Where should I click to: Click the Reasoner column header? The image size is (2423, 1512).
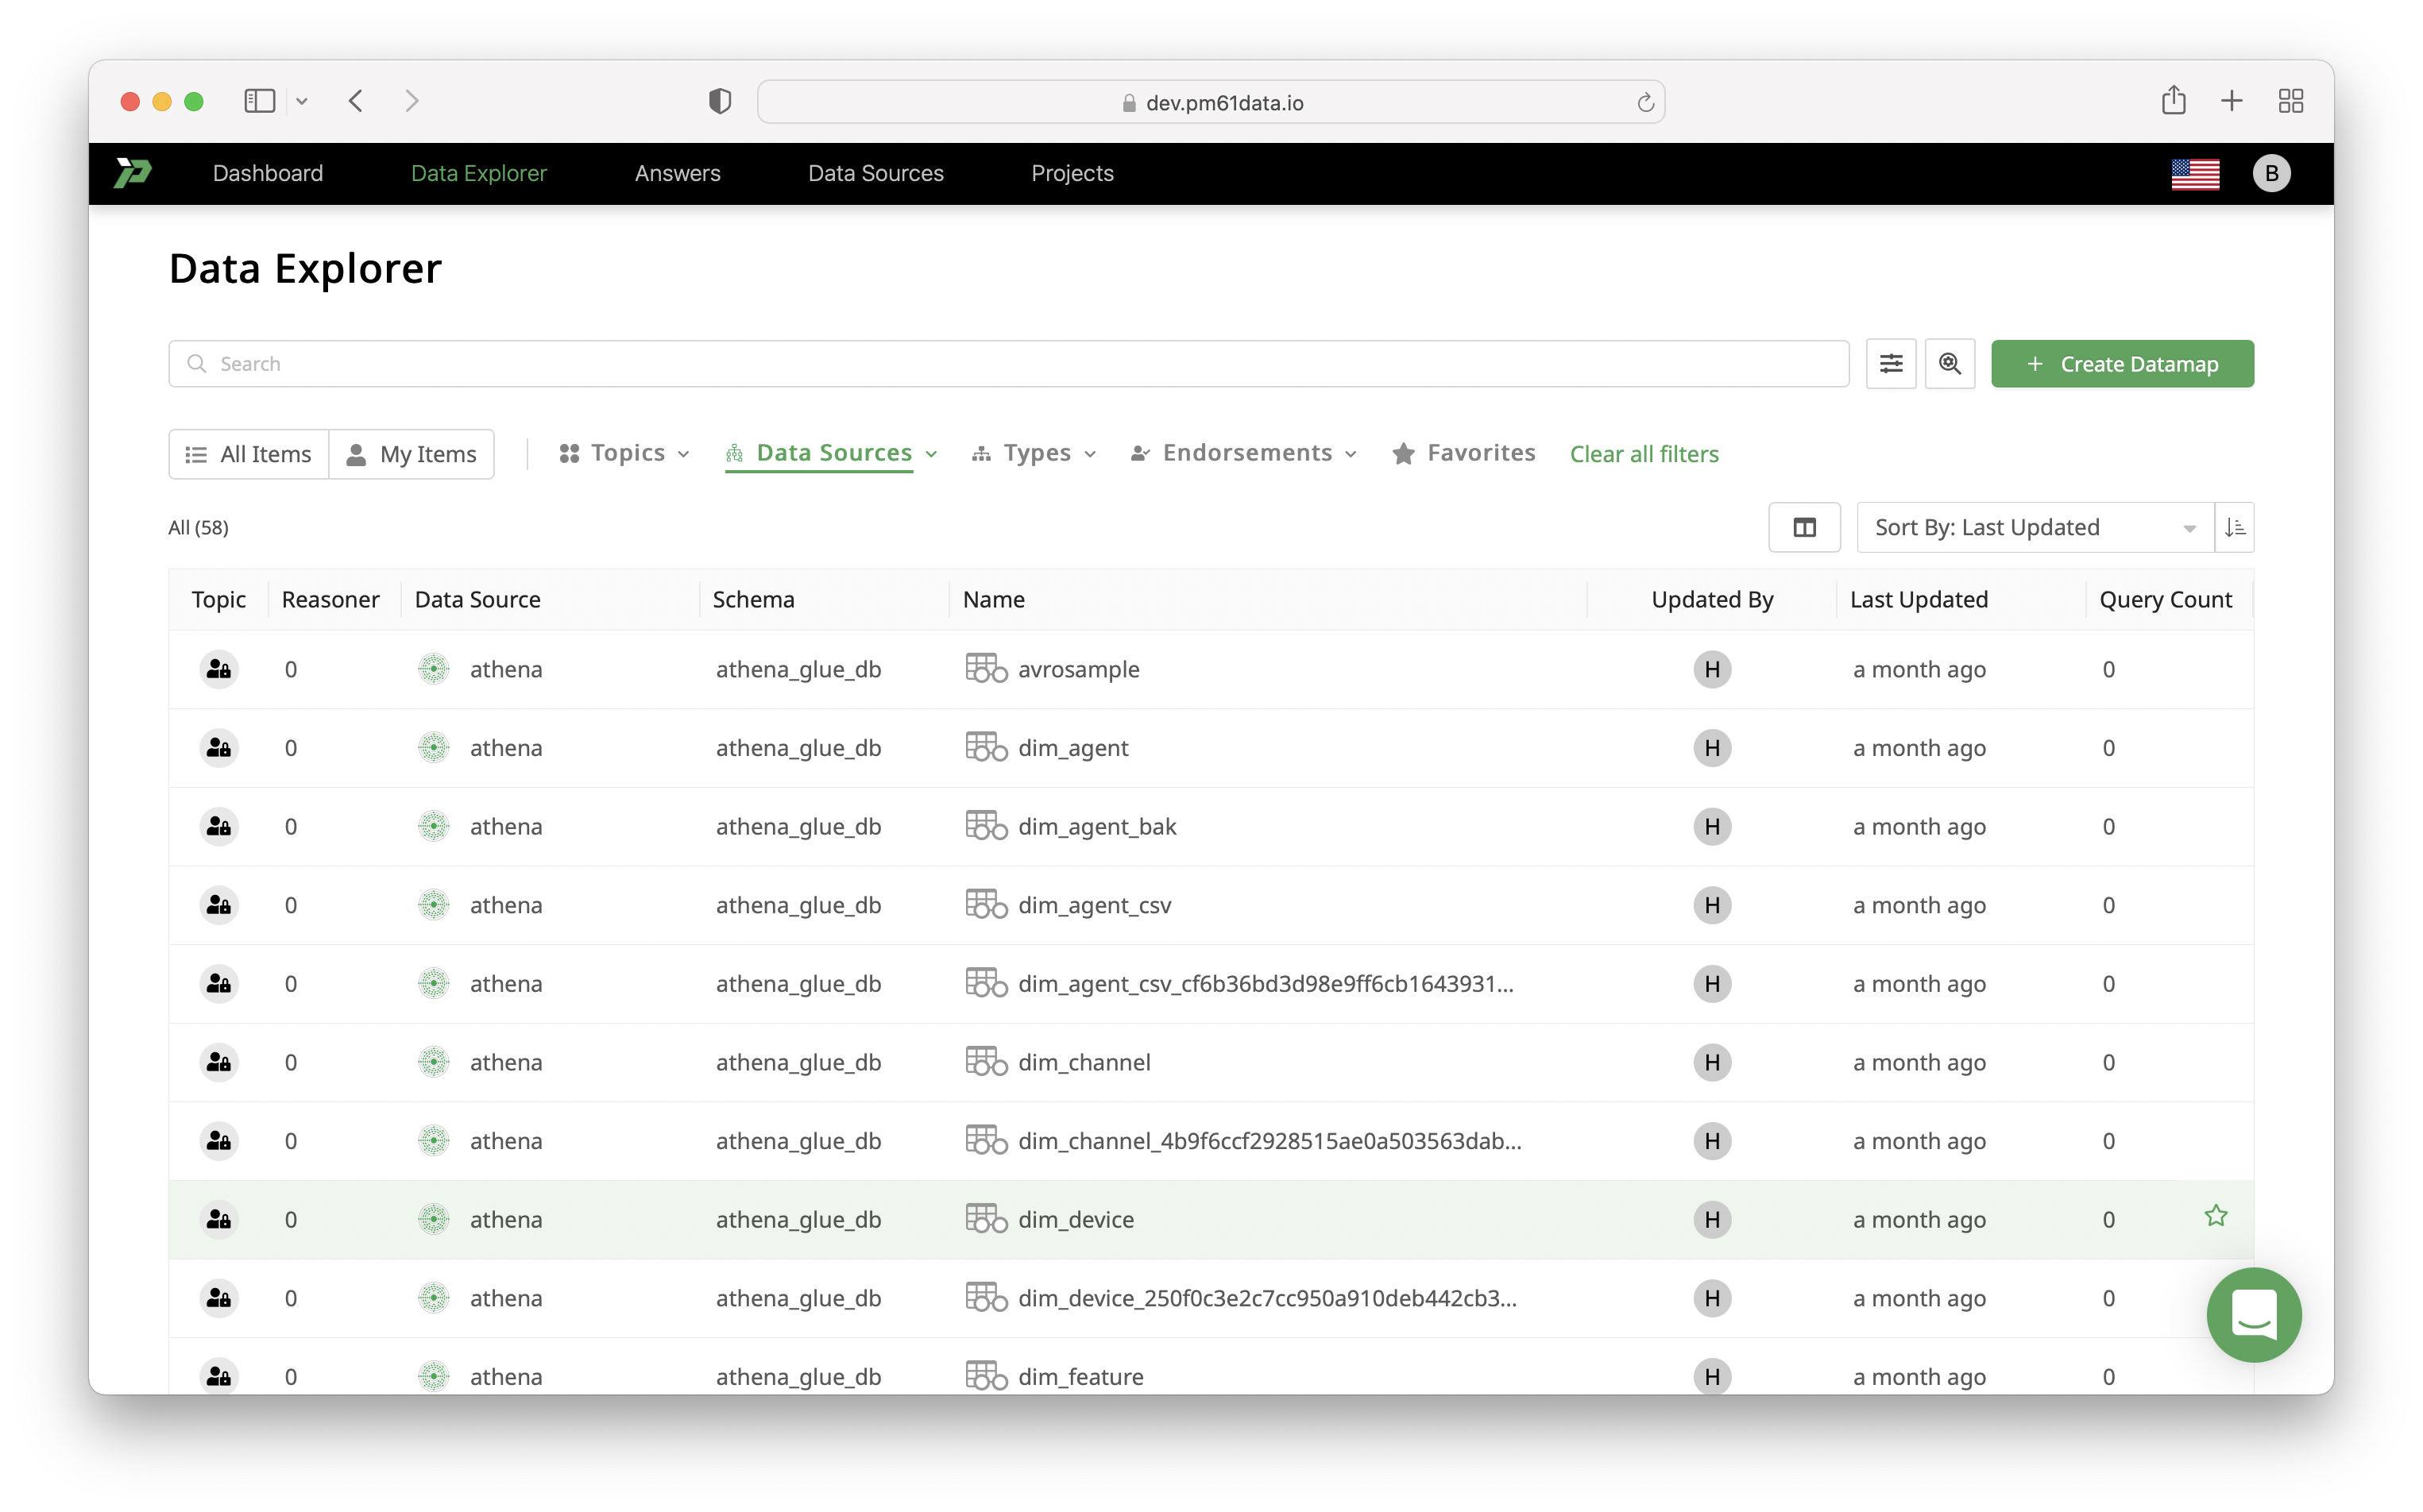pyautogui.click(x=330, y=599)
